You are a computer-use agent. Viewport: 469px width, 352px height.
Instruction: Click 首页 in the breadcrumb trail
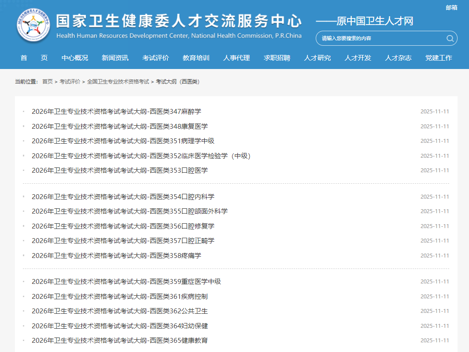point(48,82)
